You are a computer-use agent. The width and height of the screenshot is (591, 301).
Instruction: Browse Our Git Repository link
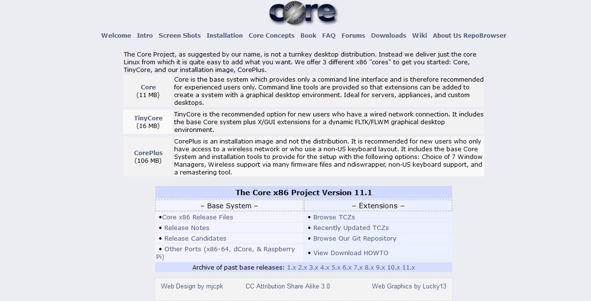click(x=355, y=238)
